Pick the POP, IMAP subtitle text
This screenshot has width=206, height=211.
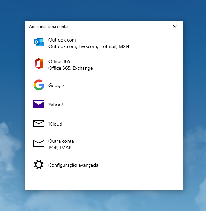60,148
